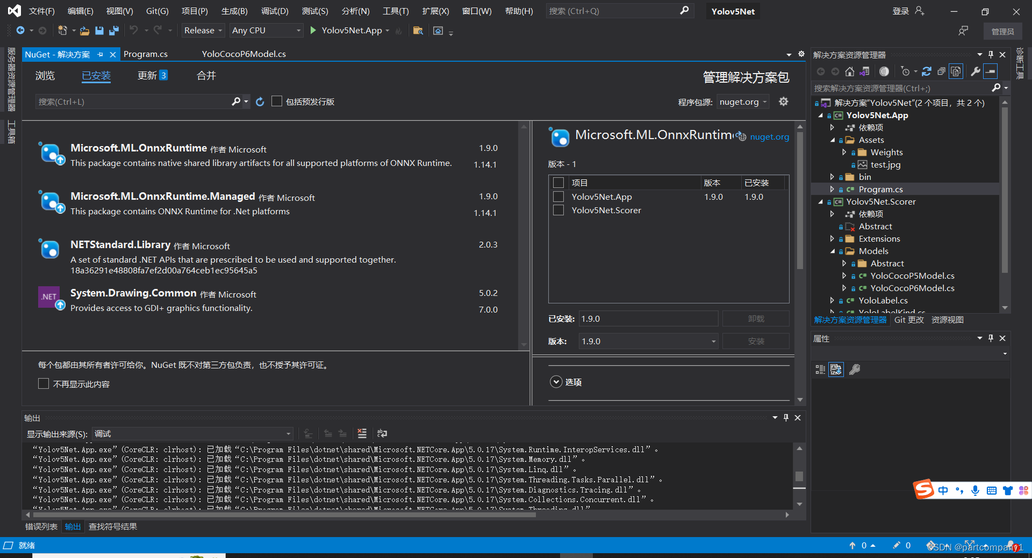This screenshot has height=558, width=1032.
Task: Check the Yolov5Net.Scorer project checkbox
Action: click(x=558, y=210)
